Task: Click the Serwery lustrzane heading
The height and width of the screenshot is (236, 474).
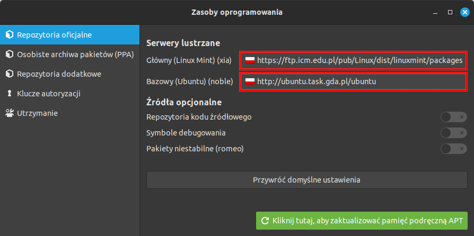Action: coord(183,43)
